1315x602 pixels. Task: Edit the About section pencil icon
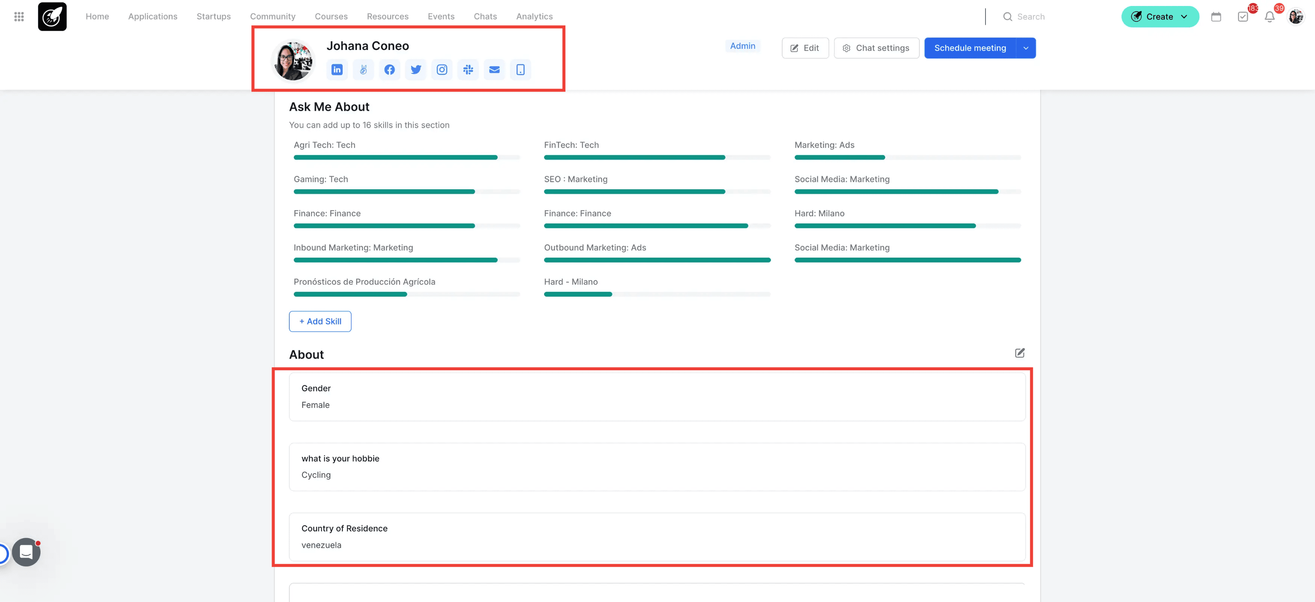click(x=1019, y=353)
